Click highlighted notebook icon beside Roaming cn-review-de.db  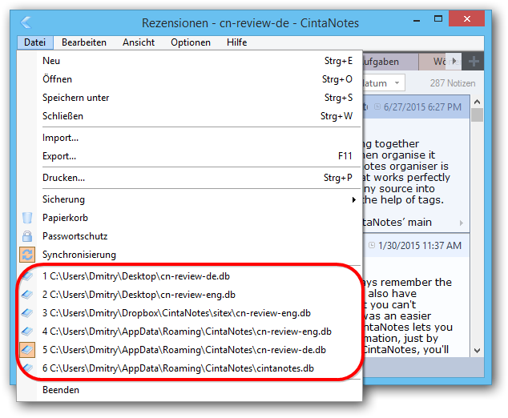click(27, 350)
